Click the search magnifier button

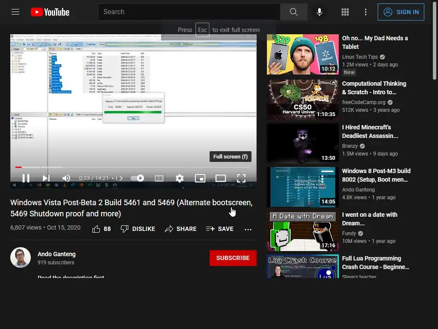tap(293, 12)
